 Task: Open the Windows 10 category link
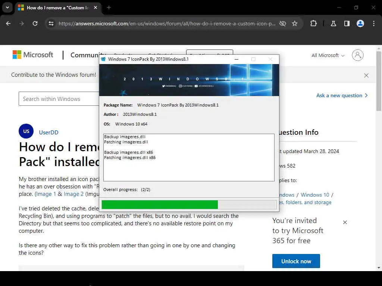(315, 195)
